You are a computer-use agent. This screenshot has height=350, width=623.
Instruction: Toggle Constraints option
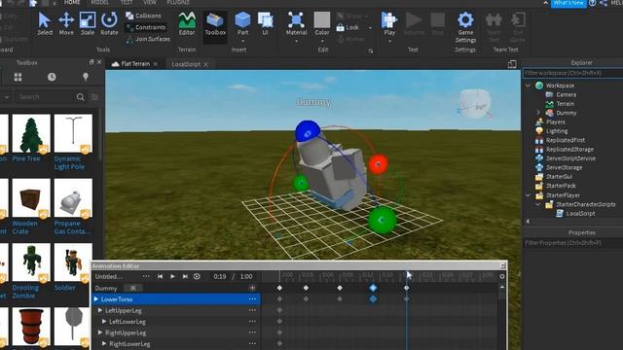pyautogui.click(x=145, y=27)
